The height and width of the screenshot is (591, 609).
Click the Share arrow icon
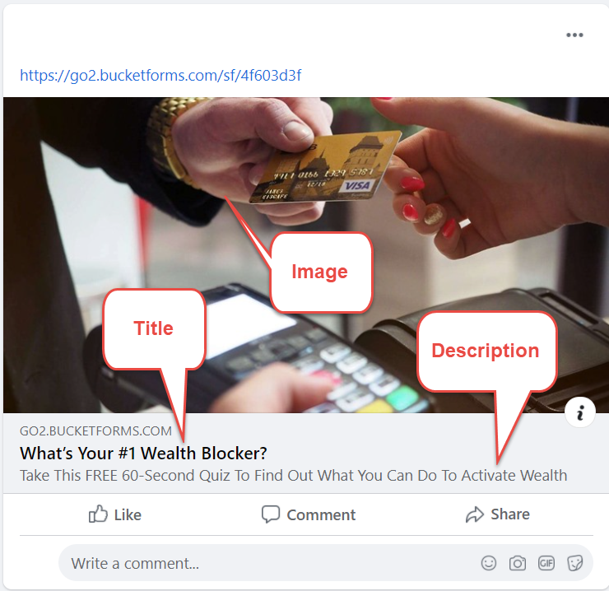pos(475,514)
